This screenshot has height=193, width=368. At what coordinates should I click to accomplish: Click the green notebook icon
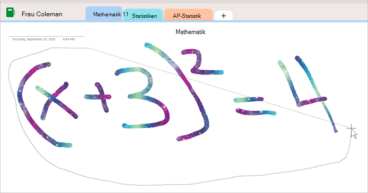click(x=11, y=13)
